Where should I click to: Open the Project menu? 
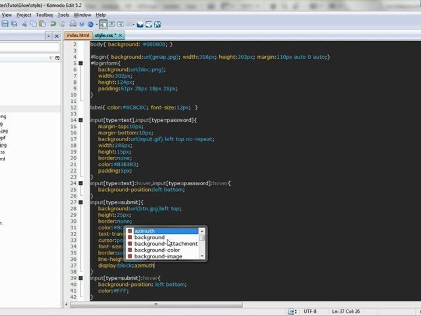coord(24,15)
